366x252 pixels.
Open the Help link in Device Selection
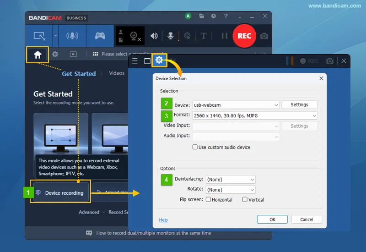[x=163, y=220]
